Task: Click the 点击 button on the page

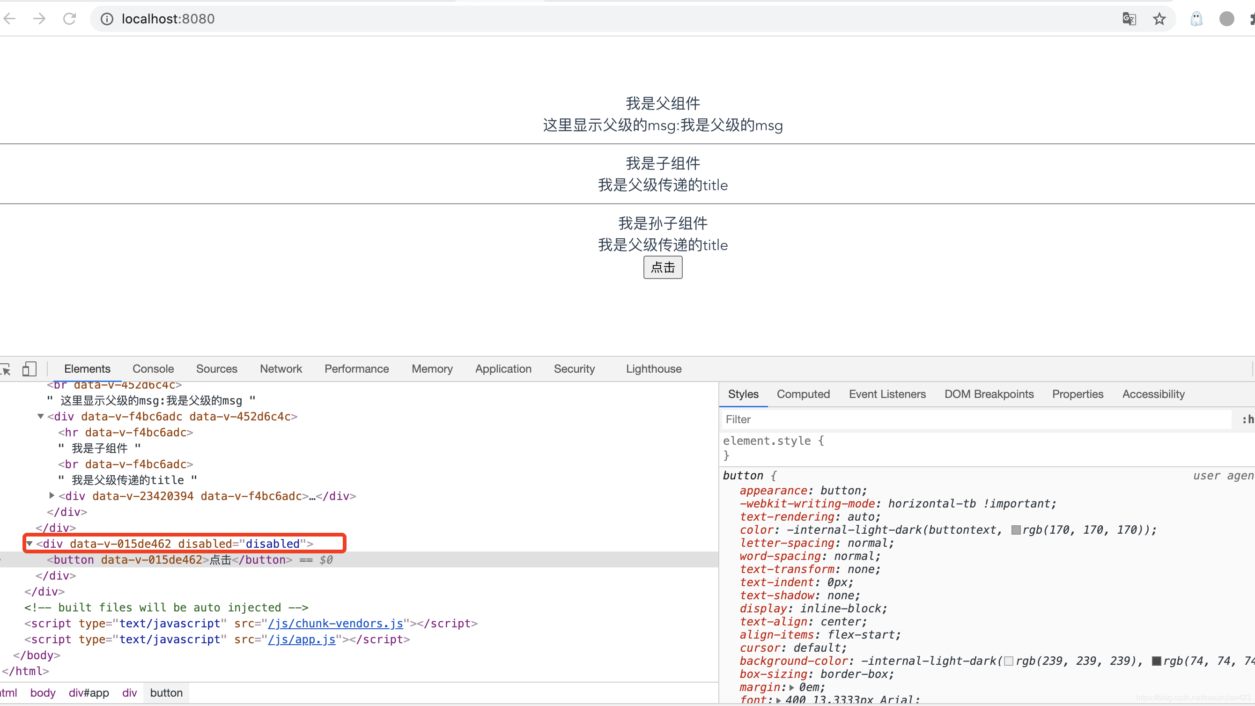Action: point(663,267)
